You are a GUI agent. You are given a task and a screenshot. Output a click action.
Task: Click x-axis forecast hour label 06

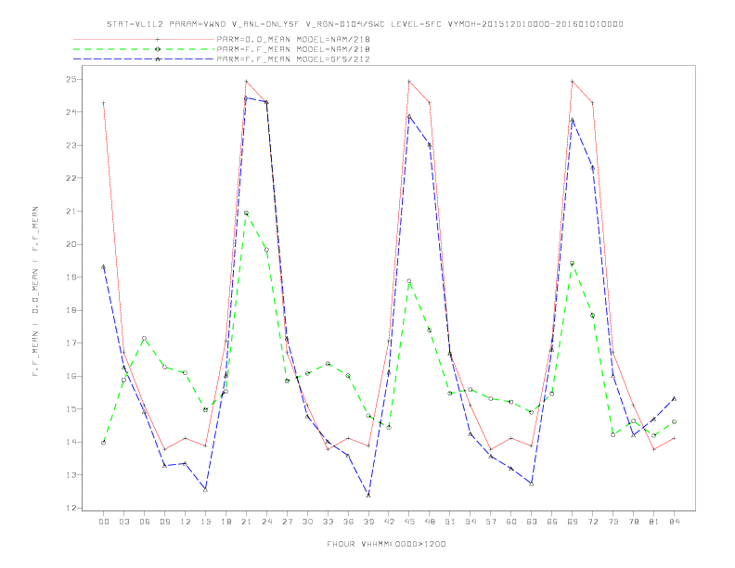coord(145,522)
